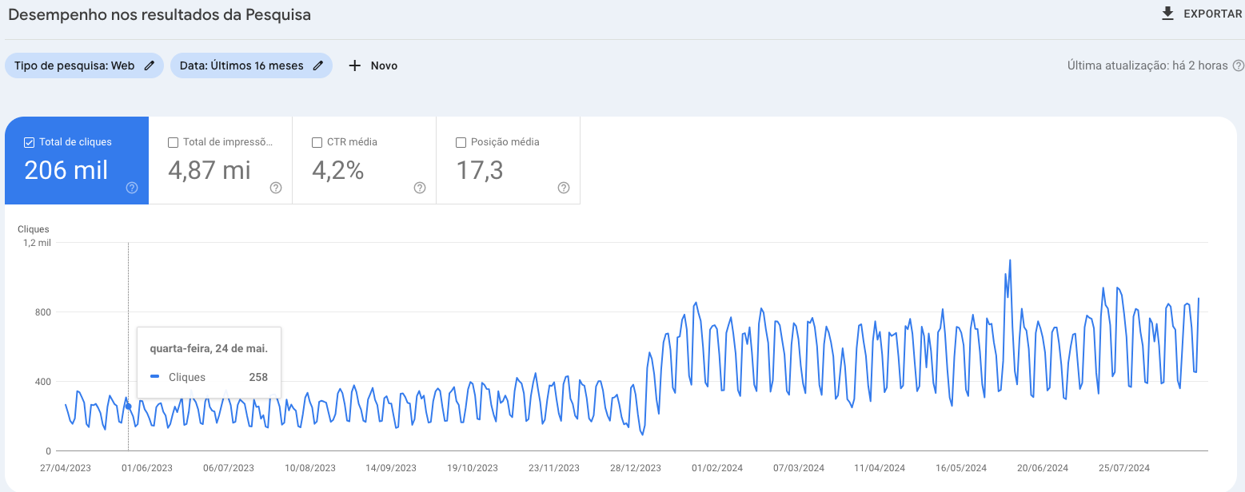The height and width of the screenshot is (492, 1245).
Task: Click the highlighted data point for May 24
Action: [129, 406]
